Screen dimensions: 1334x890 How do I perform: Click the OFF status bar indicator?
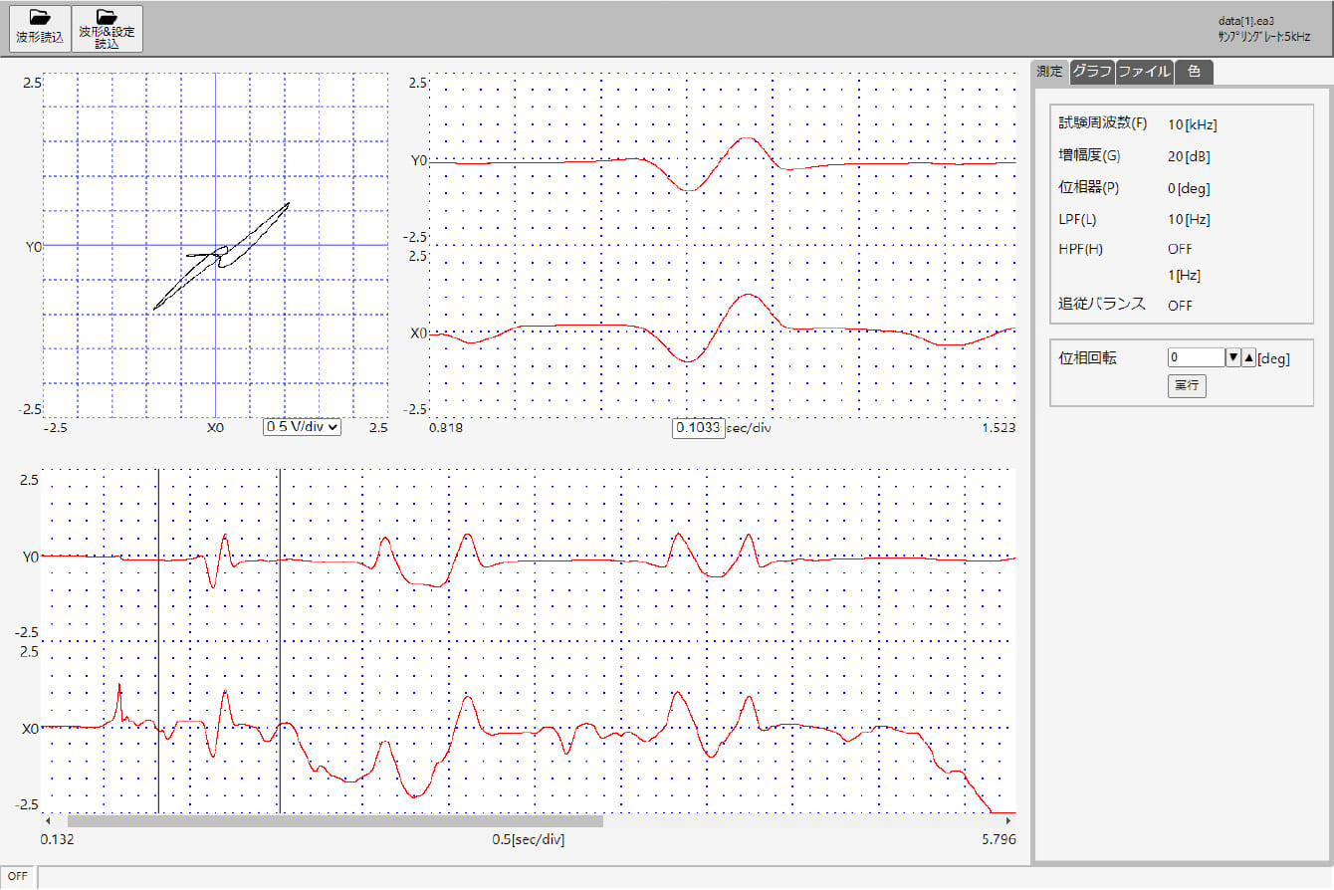[x=19, y=877]
